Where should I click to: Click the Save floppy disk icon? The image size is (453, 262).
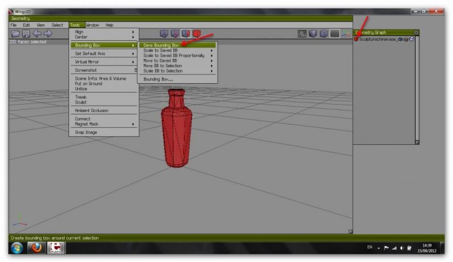(x=25, y=35)
